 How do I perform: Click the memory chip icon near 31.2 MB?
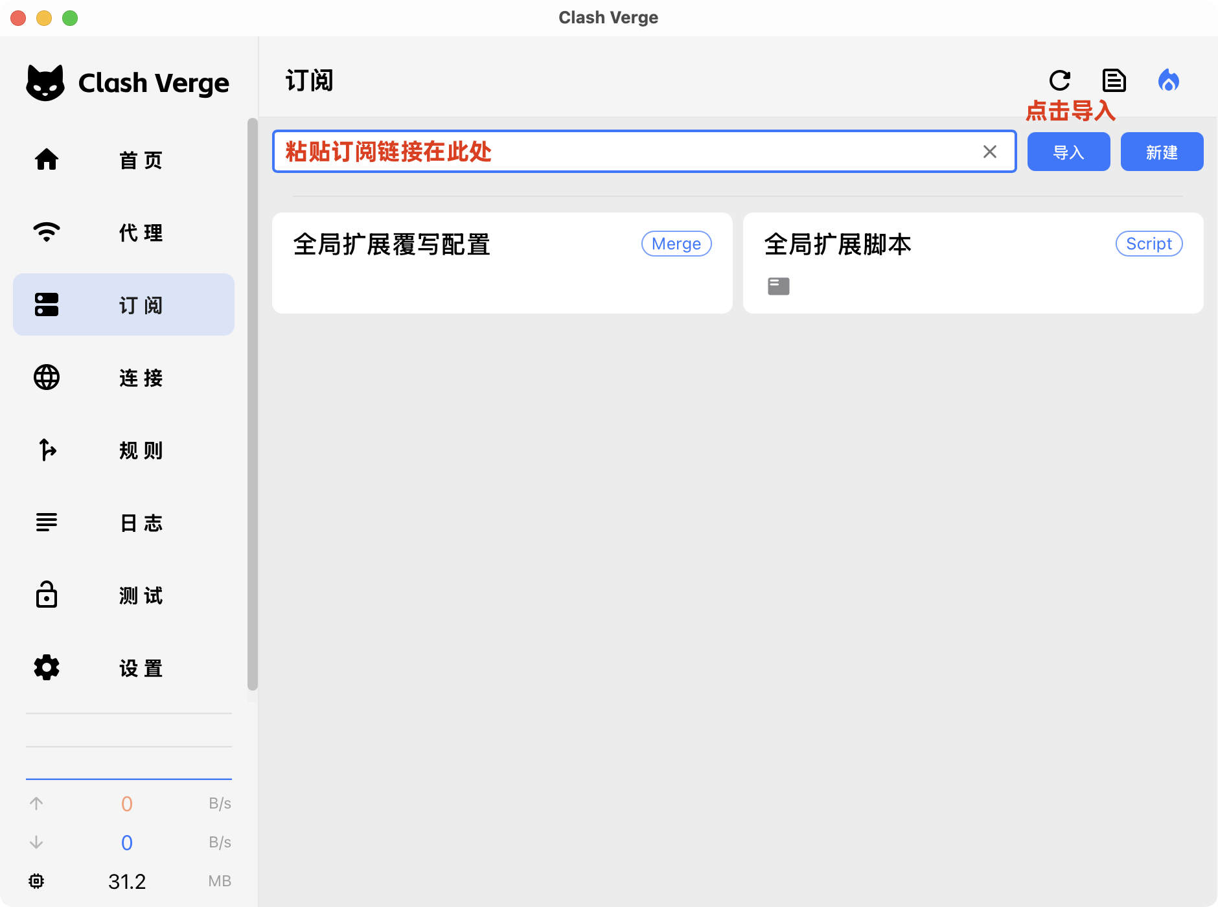[x=36, y=881]
